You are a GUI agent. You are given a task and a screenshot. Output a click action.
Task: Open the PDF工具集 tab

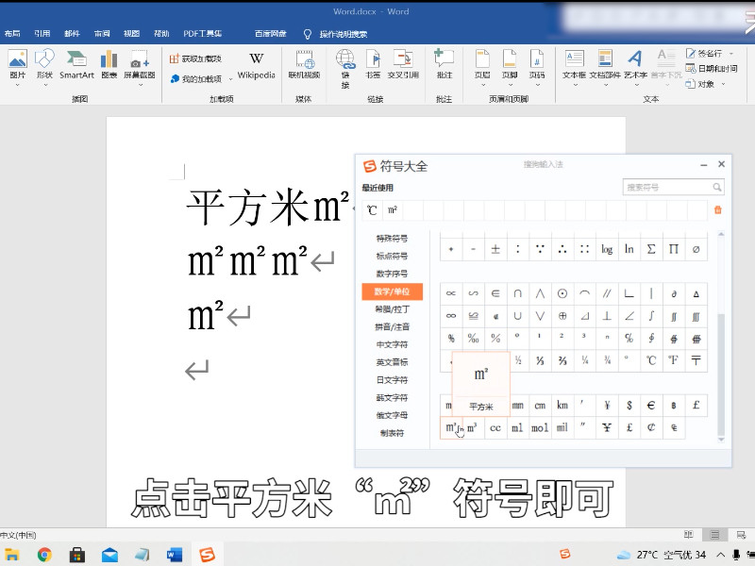tap(202, 34)
